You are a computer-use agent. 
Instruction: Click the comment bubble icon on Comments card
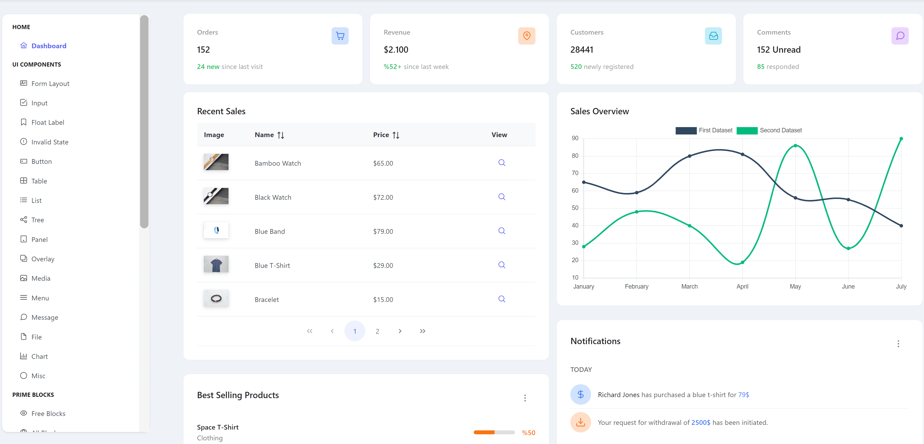click(900, 36)
